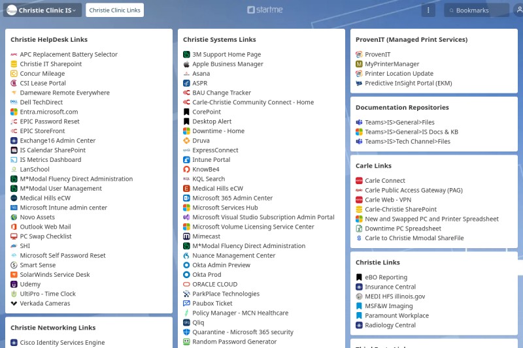523x348 pixels.
Task: Click the SolarWinds Service Desk icon
Action: pyautogui.click(x=14, y=275)
